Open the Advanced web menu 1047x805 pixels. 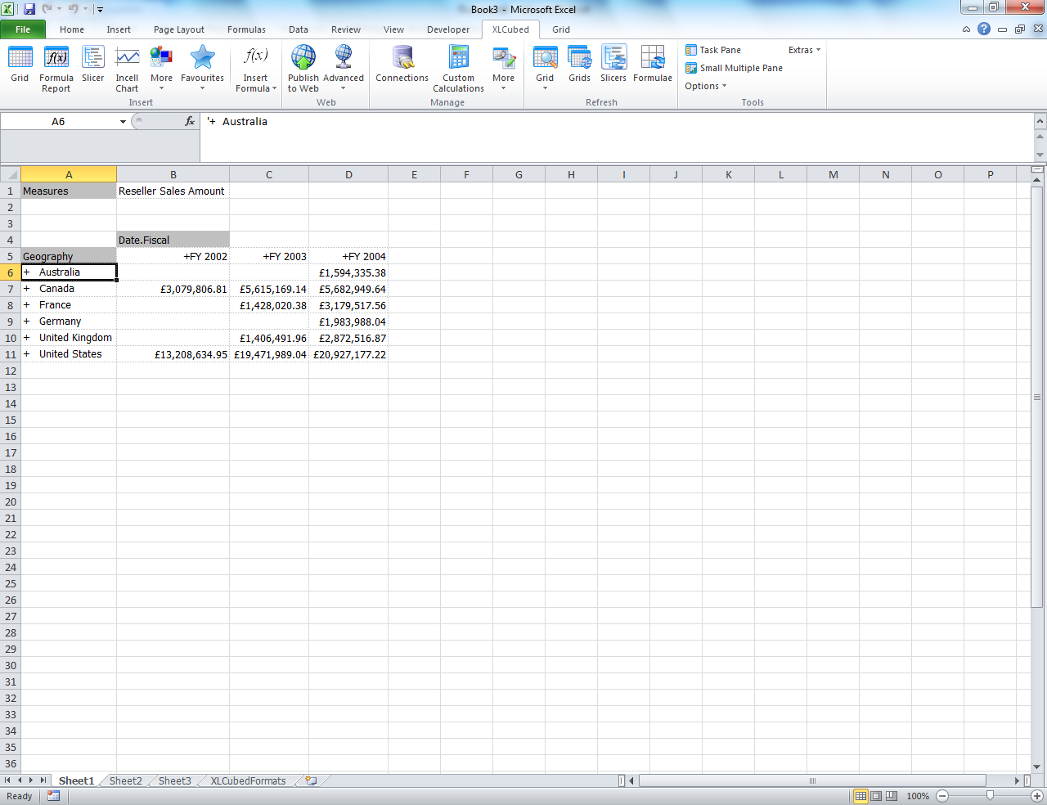pyautogui.click(x=344, y=69)
